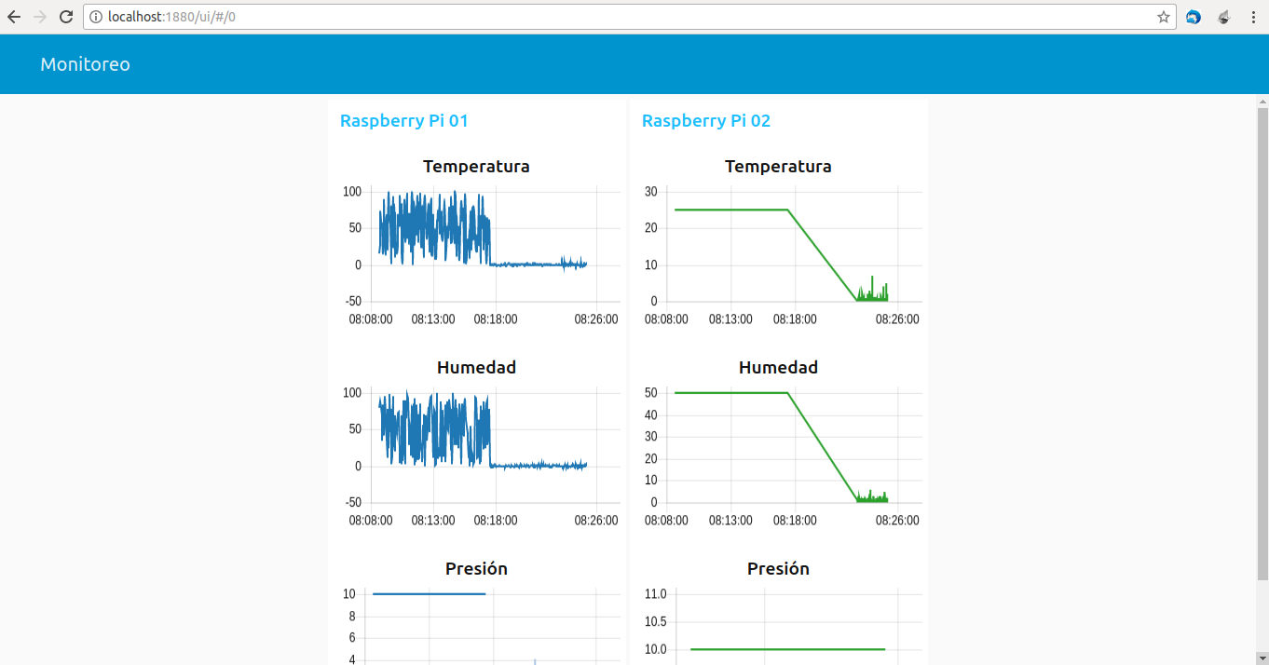Click the Raspberry Pi 01 Humedad chart
The width and height of the screenshot is (1269, 665).
click(x=476, y=445)
